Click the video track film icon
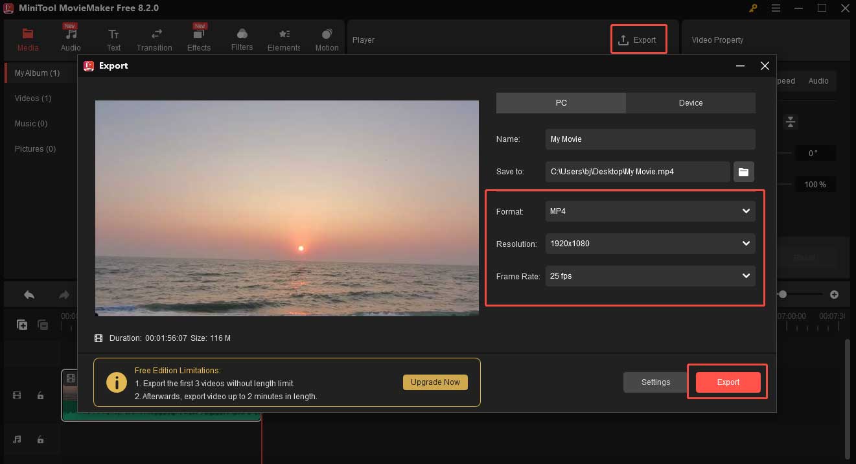This screenshot has height=464, width=856. pos(17,395)
